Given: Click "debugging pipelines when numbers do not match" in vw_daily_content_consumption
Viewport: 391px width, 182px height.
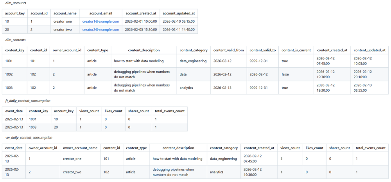Looking at the screenshot, I should point(173,172).
